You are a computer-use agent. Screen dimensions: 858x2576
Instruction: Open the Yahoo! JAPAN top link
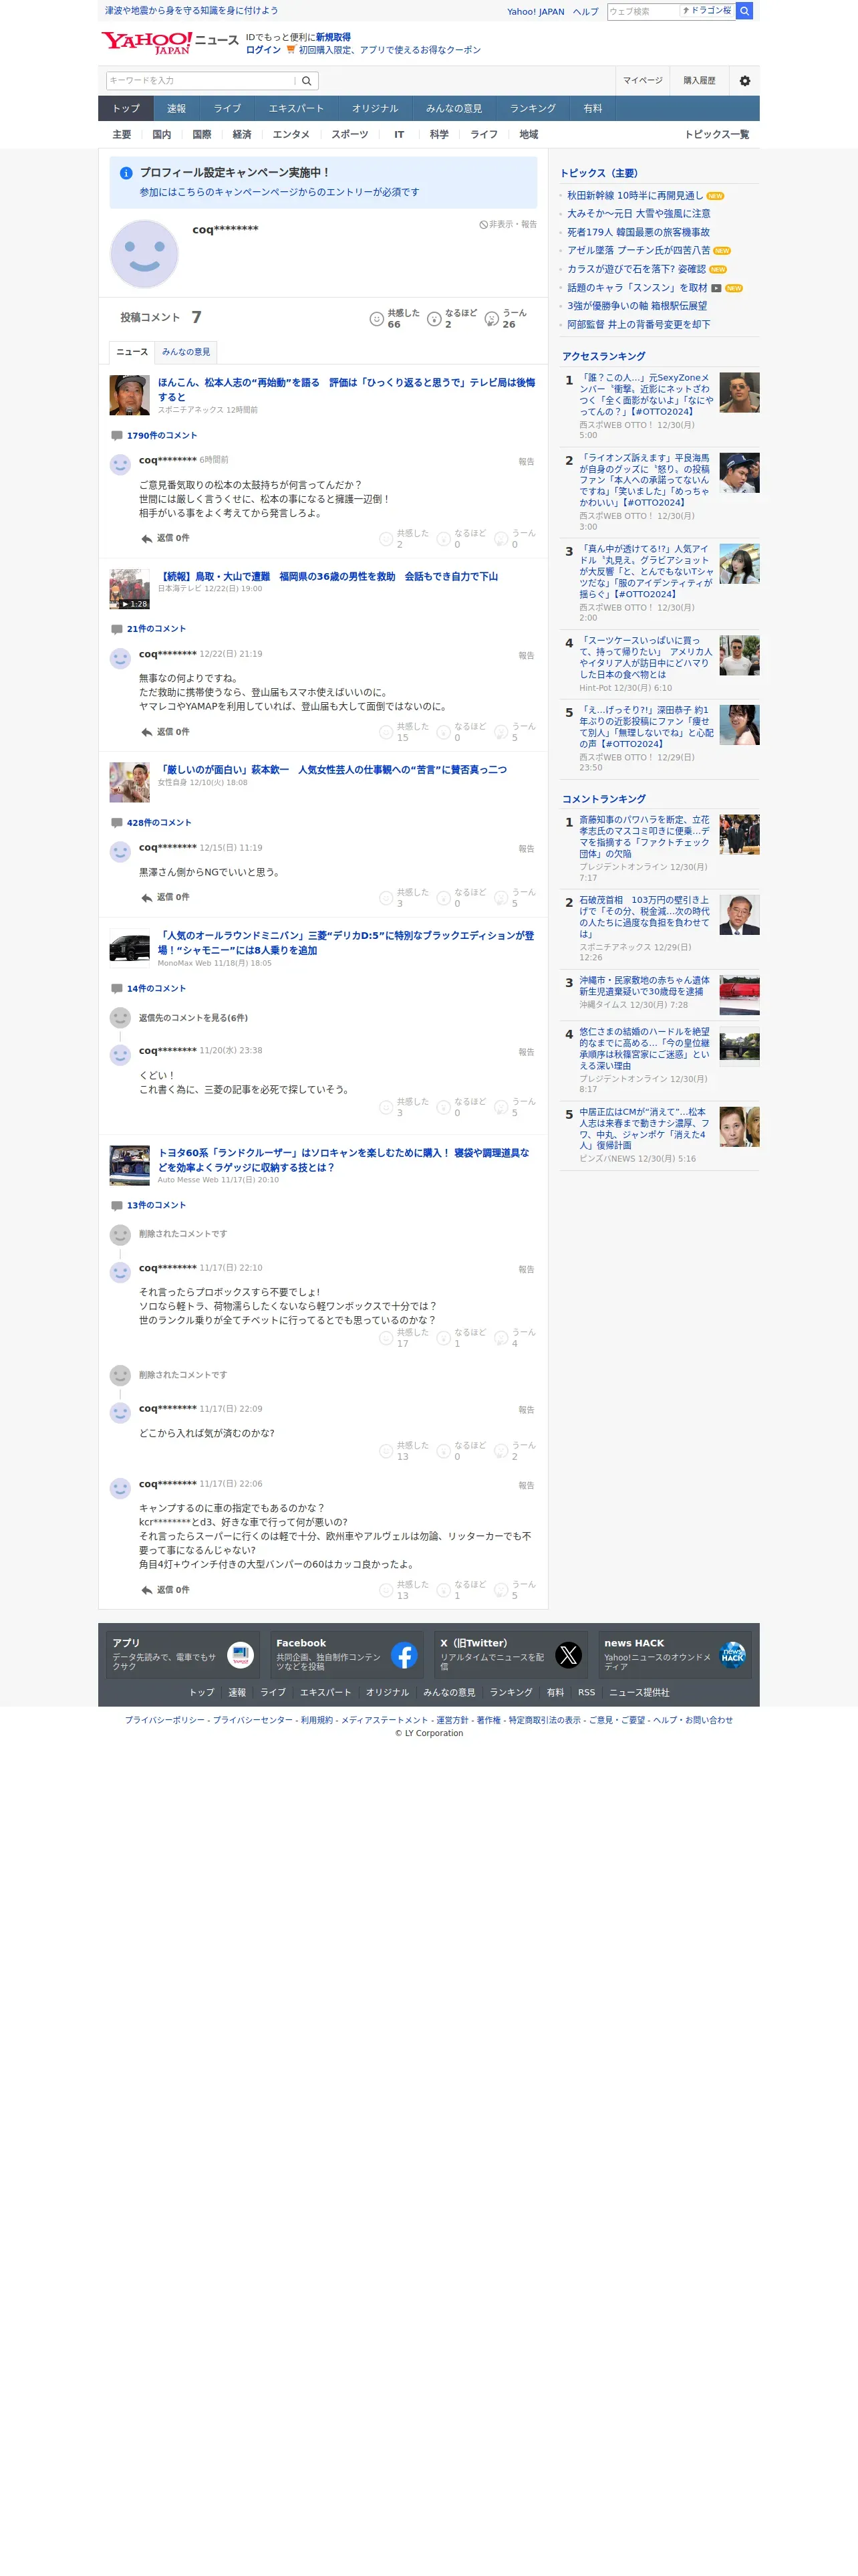(x=535, y=12)
